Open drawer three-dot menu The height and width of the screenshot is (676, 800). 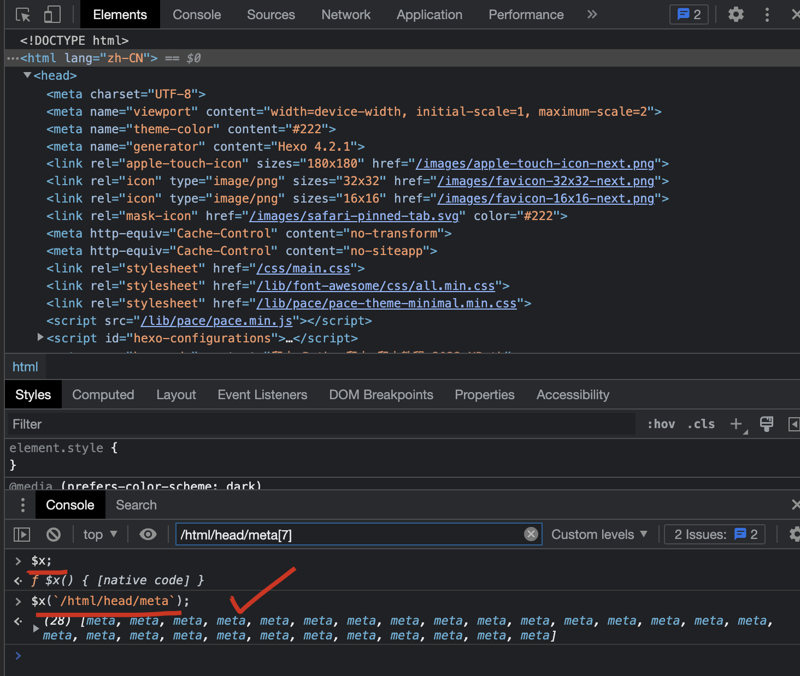point(22,505)
